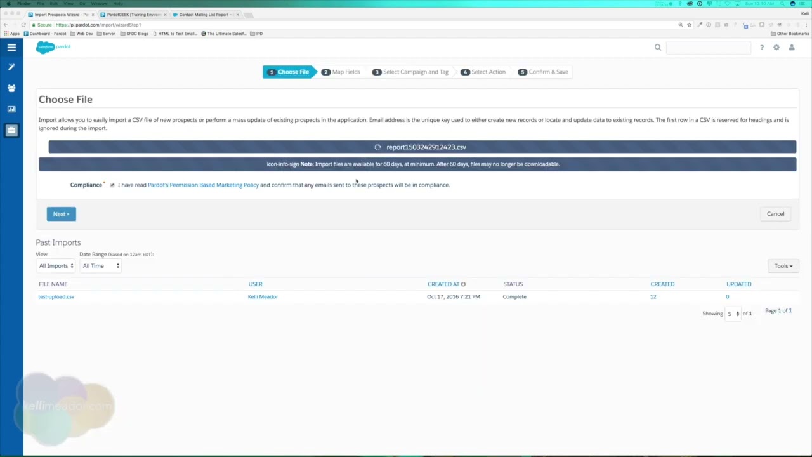Click the browser reload button

point(23,25)
